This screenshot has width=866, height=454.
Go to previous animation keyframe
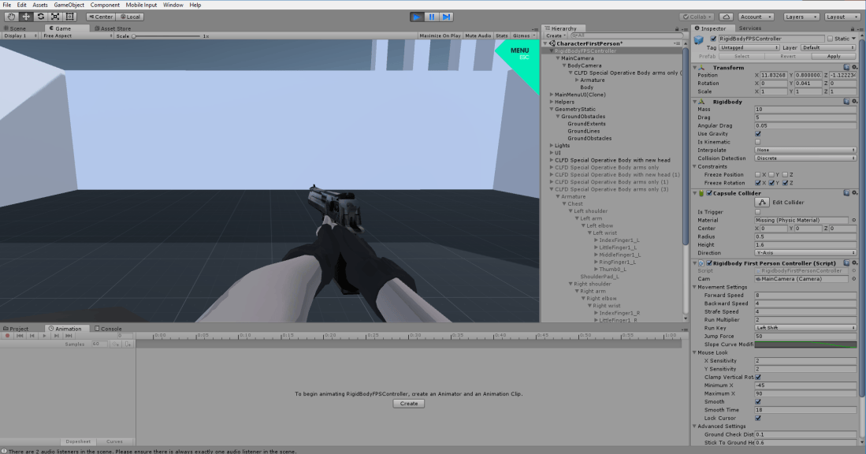click(32, 336)
